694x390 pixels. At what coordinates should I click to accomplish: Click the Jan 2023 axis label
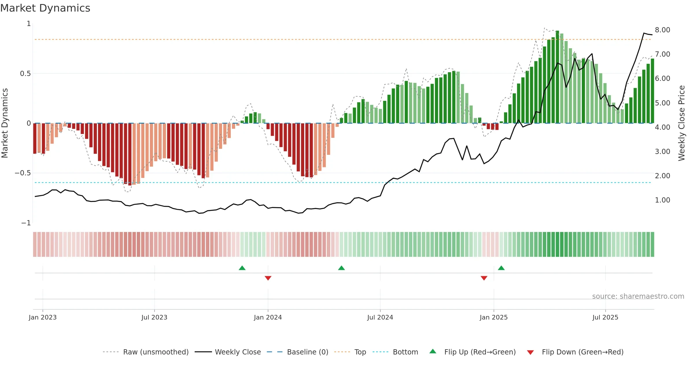point(43,317)
